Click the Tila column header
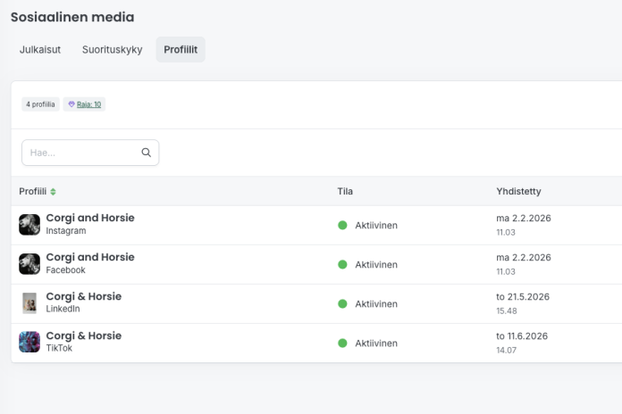This screenshot has width=622, height=414. tap(345, 191)
